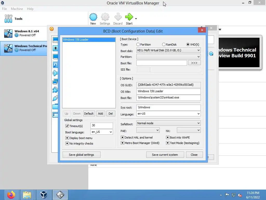Open File Explorer from the taskbar
The height and width of the screenshot is (200, 266).
(27, 195)
